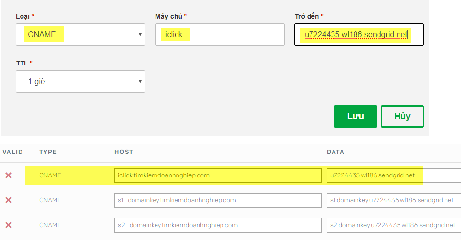Screen dimensions: 467x240
Task: Click CNAME type text in s2._domainkey row
Action: pyautogui.click(x=50, y=225)
